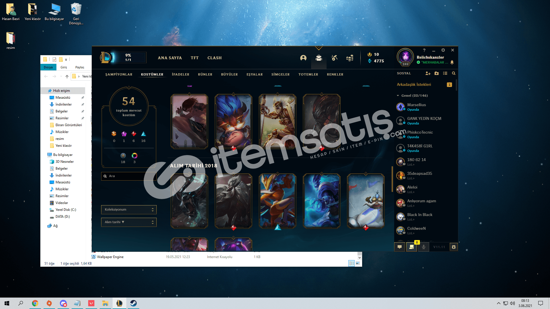
Task: Open the Loot hammer icon
Action: 334,58
